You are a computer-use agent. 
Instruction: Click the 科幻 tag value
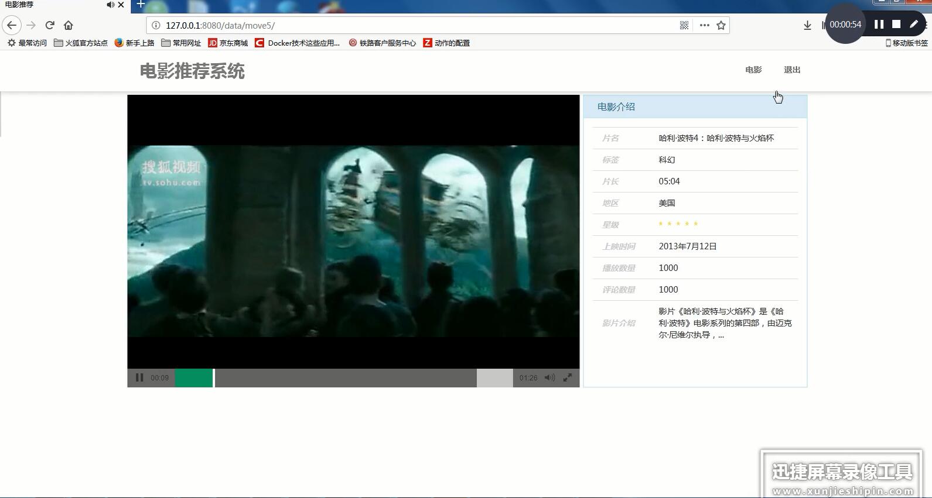(667, 160)
